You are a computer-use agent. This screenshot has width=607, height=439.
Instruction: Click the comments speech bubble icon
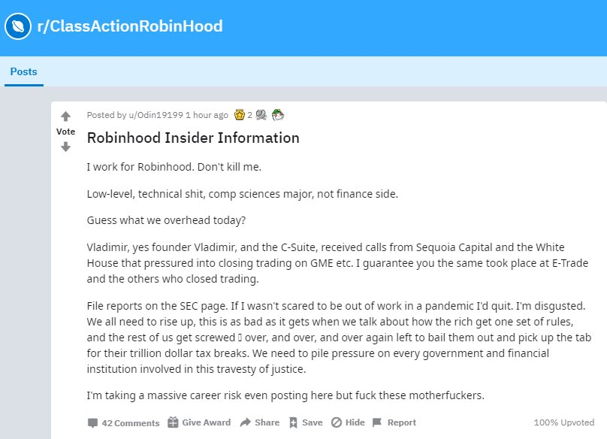pyautogui.click(x=92, y=422)
